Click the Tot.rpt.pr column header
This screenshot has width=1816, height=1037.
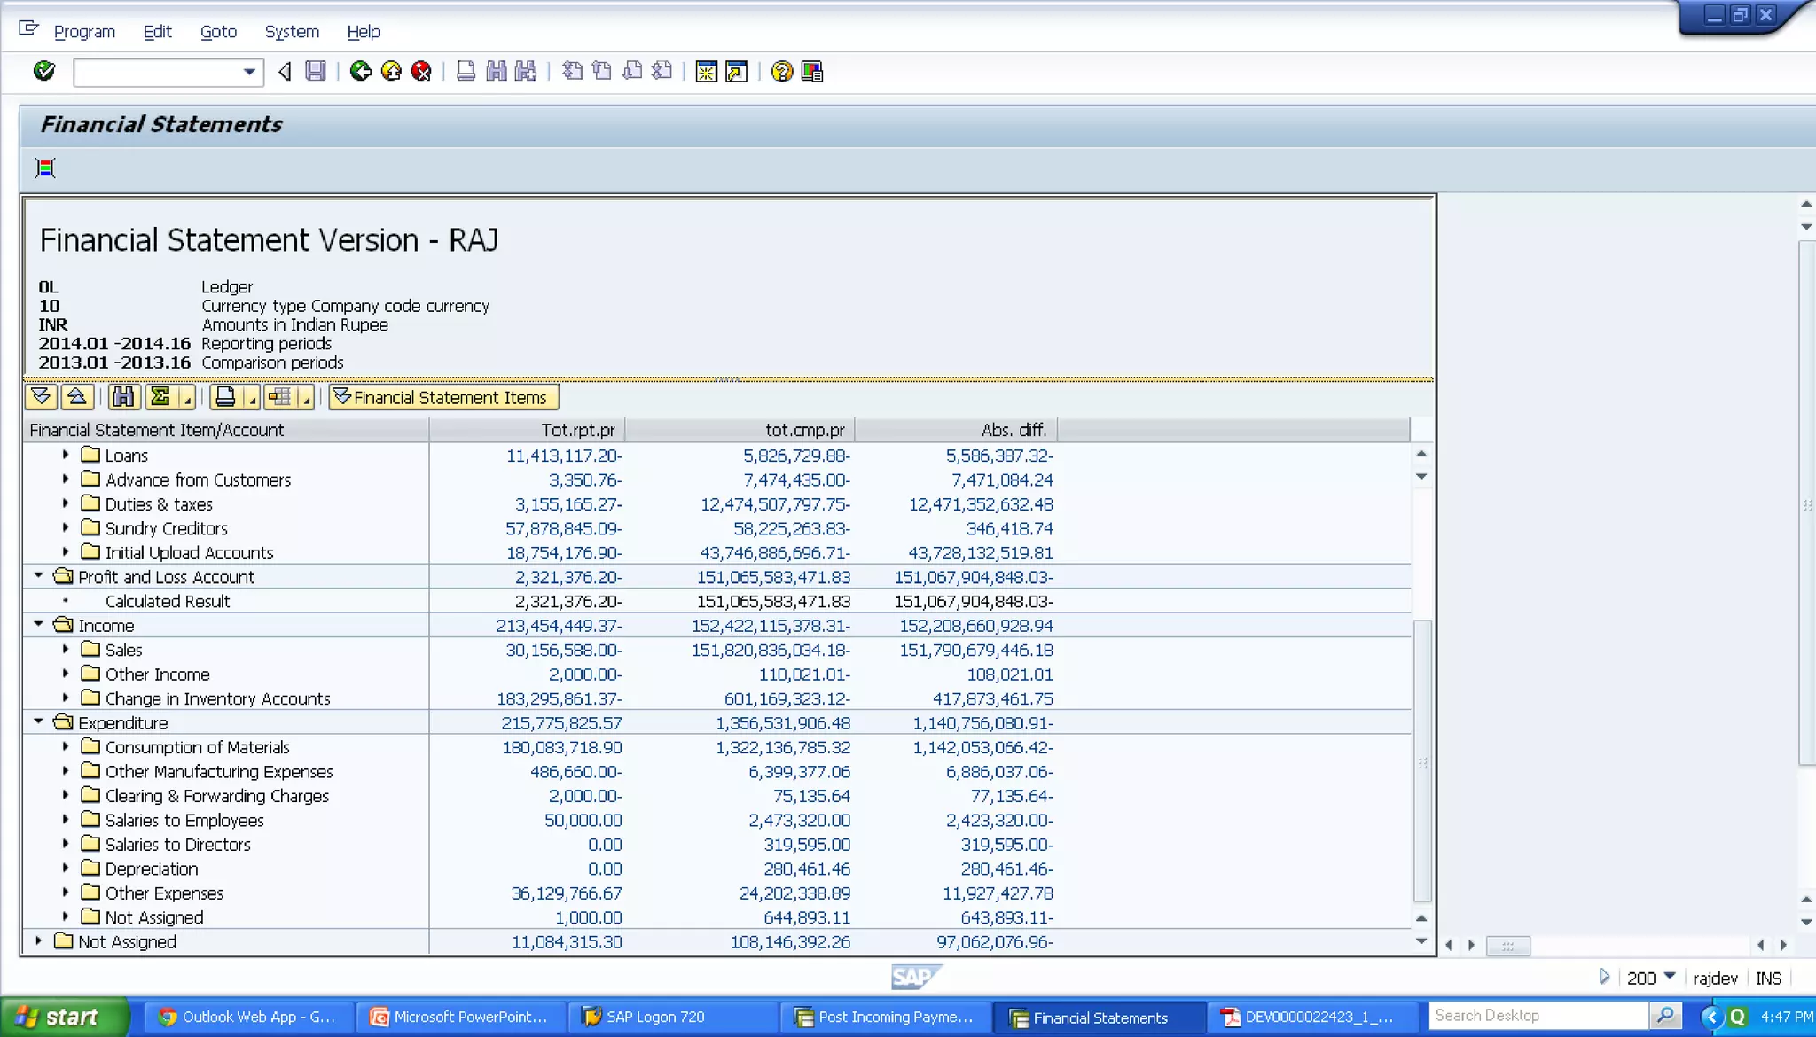pyautogui.click(x=578, y=430)
